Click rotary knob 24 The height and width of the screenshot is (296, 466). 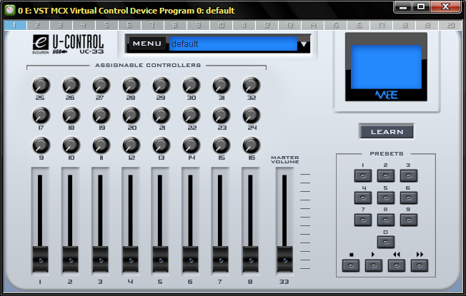(252, 115)
